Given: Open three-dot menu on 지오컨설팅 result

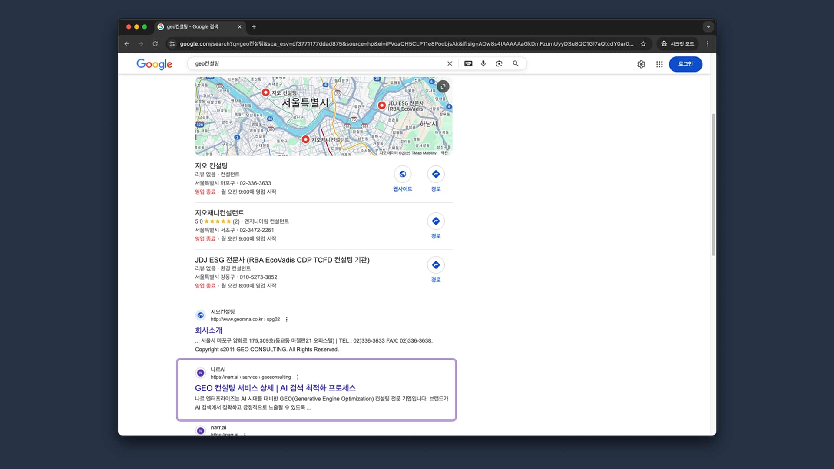Looking at the screenshot, I should (x=287, y=319).
